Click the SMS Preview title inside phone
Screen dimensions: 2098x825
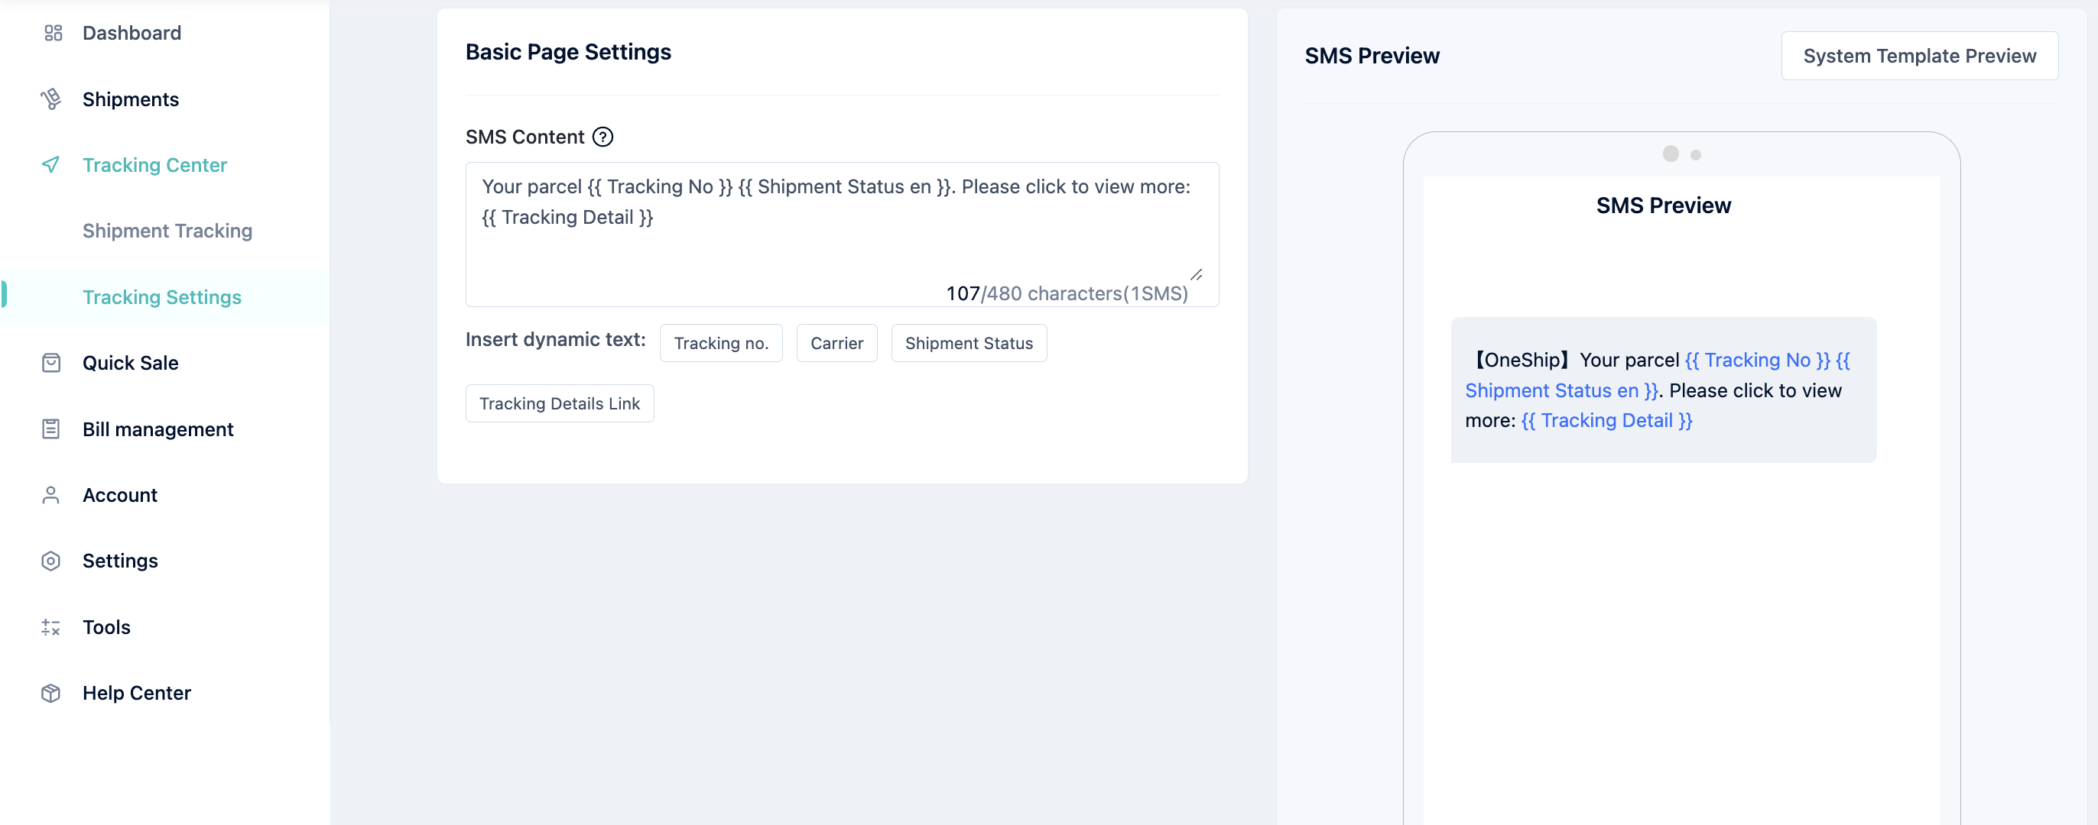tap(1663, 205)
